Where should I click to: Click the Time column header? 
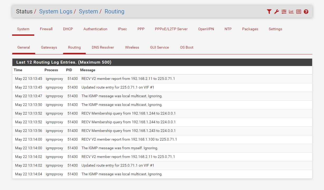18,70
